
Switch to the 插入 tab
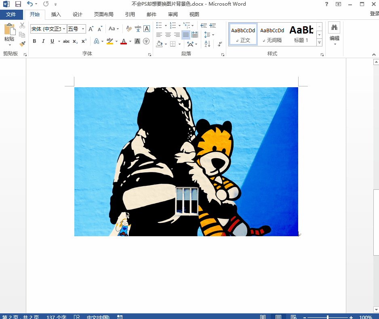pyautogui.click(x=56, y=15)
